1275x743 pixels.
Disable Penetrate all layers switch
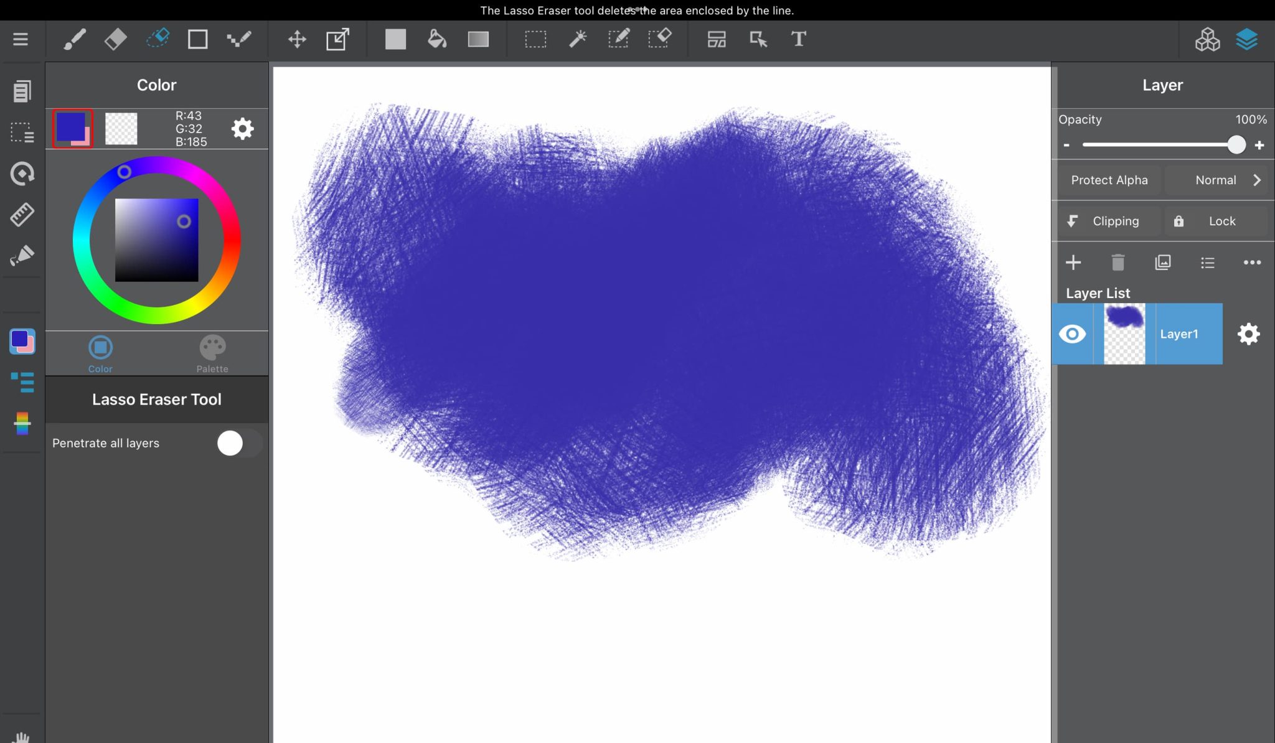click(239, 443)
